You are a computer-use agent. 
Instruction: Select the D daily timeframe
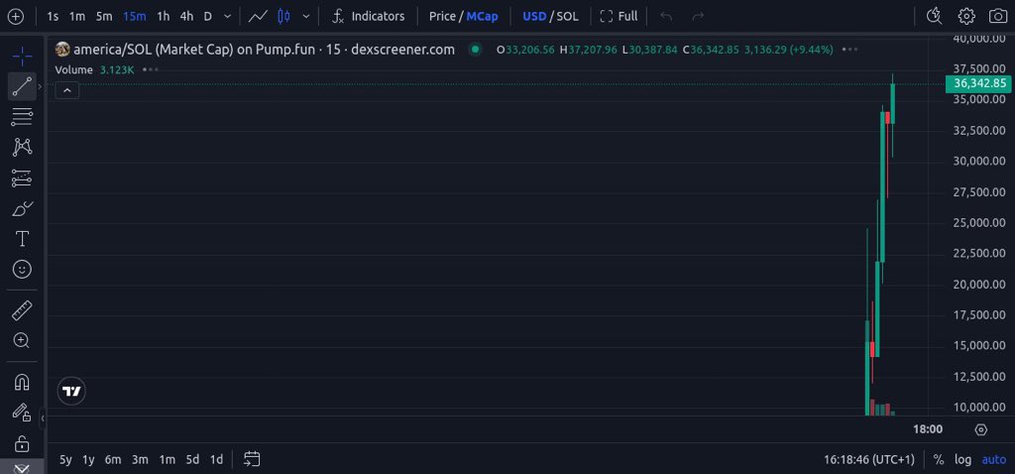click(x=208, y=16)
